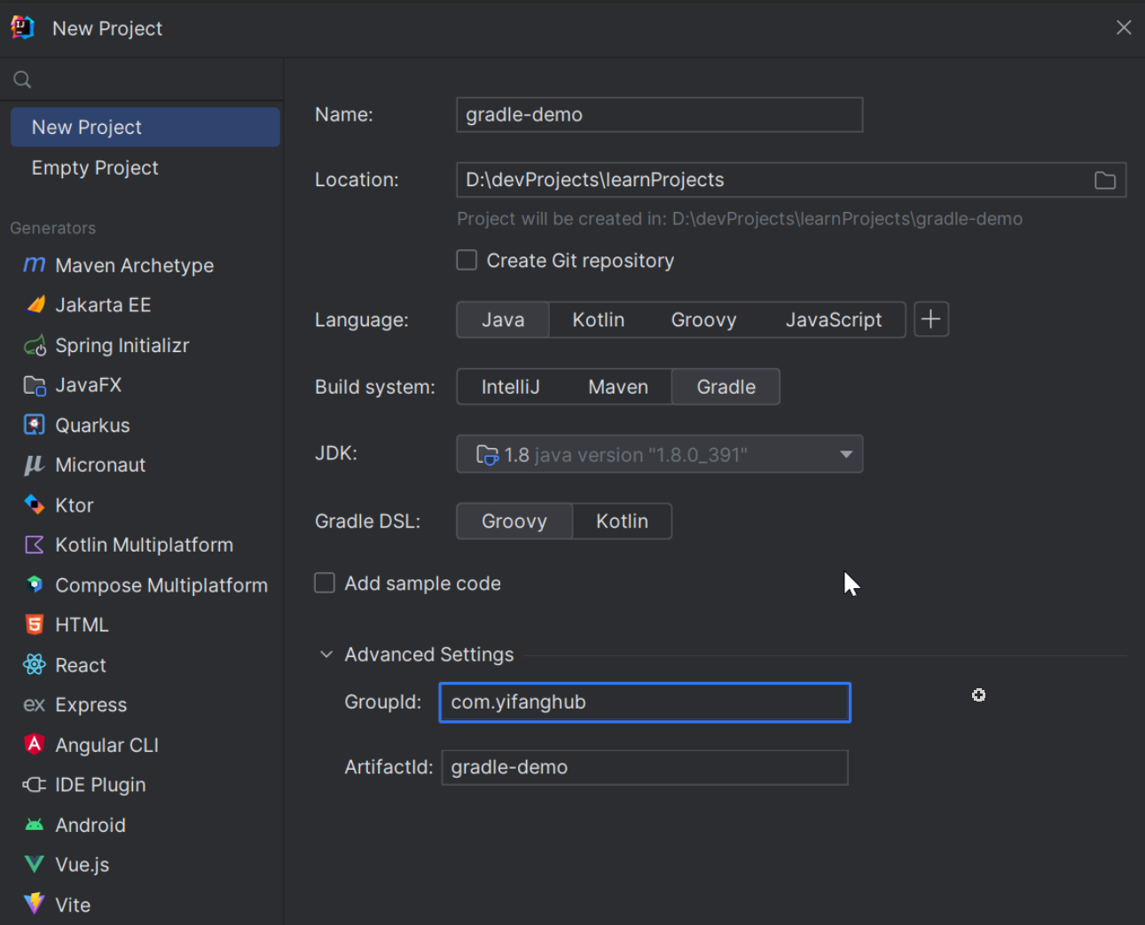Select Java as the language

coord(503,320)
